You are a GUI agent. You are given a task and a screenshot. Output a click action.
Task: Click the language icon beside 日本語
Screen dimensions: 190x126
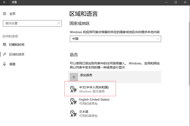(x=73, y=113)
